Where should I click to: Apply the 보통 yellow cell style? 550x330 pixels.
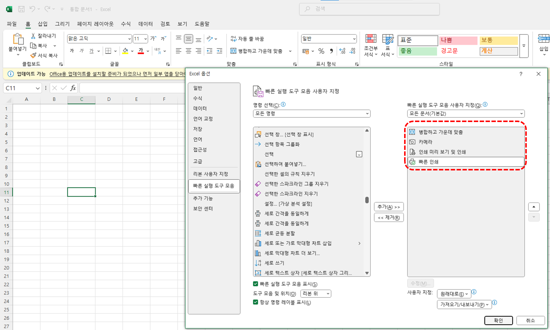tap(499, 40)
